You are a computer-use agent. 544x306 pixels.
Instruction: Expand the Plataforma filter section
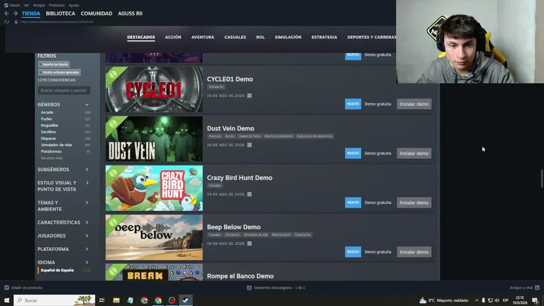click(63, 249)
